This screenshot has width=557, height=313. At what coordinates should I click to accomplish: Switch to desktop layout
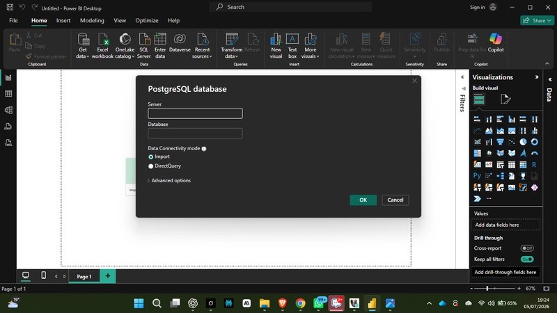tap(26, 275)
